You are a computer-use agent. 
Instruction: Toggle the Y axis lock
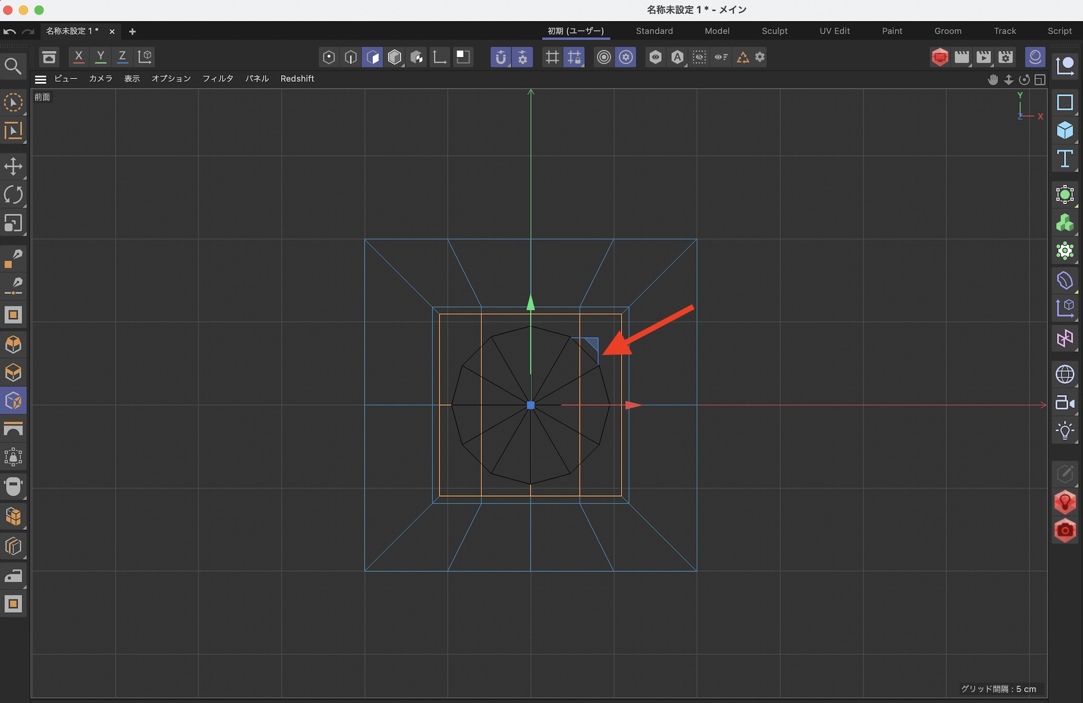[x=100, y=56]
